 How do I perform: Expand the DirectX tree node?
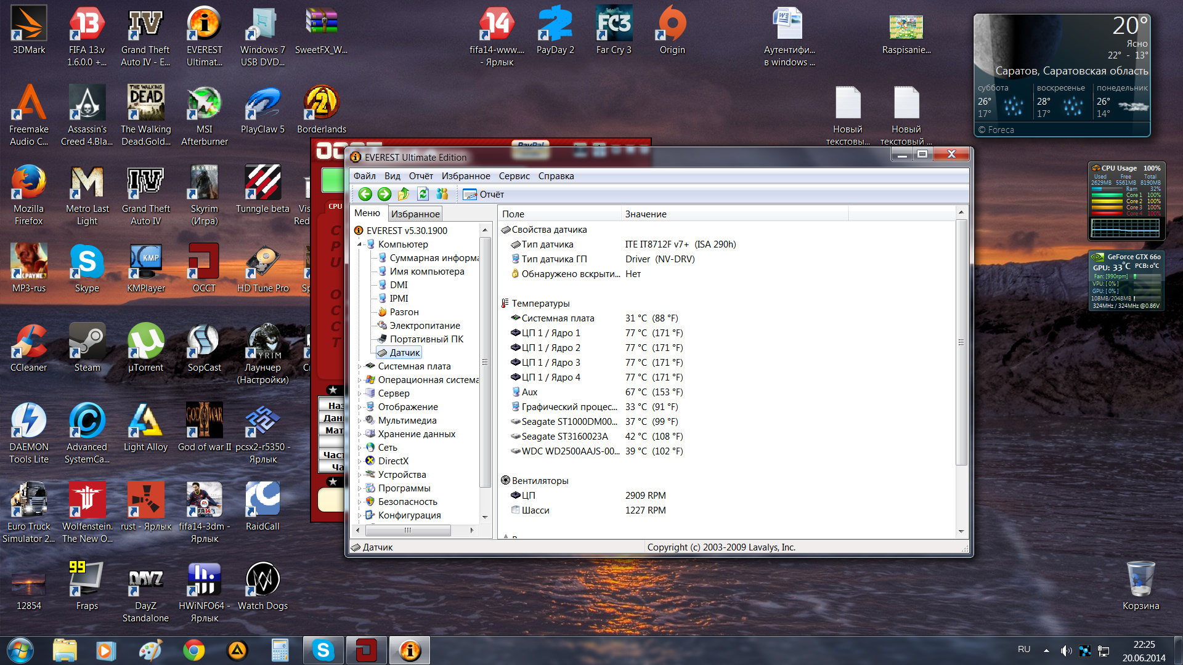coord(360,461)
